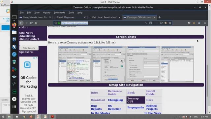Open the View menu

[37, 13]
